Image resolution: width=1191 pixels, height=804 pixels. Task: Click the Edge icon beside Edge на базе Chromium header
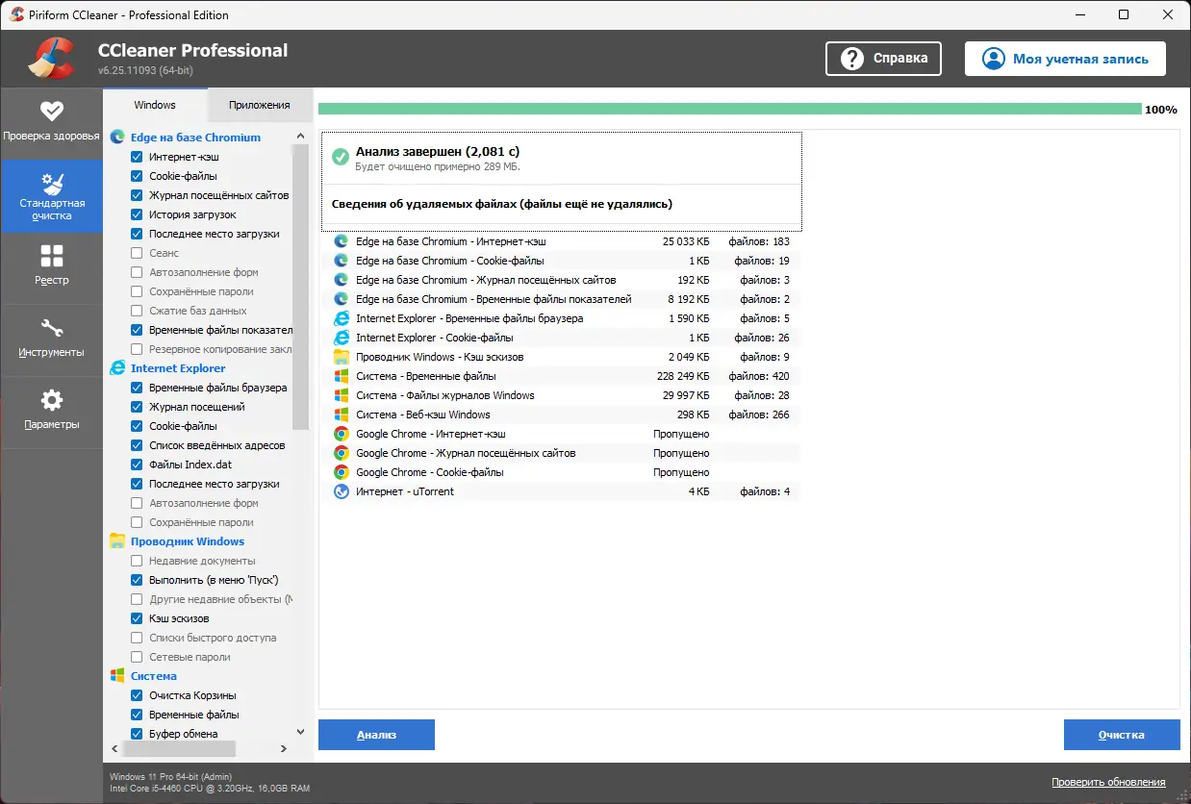pos(117,138)
